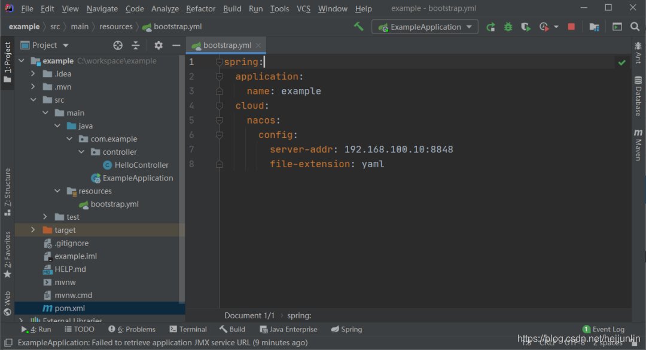Screen dimensions: 646x350
Task: Select ExampleApplication class in project tree
Action: point(138,178)
